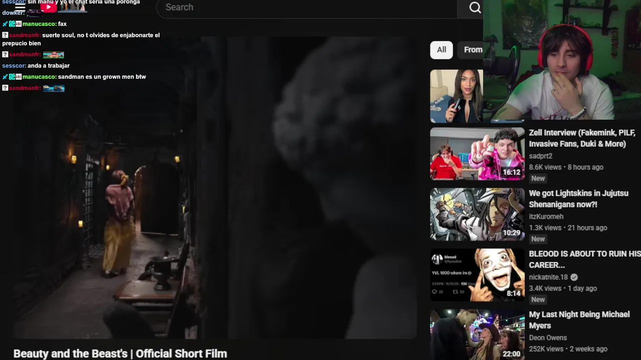Open the woman-with-microphone video thumbnail

(456, 96)
